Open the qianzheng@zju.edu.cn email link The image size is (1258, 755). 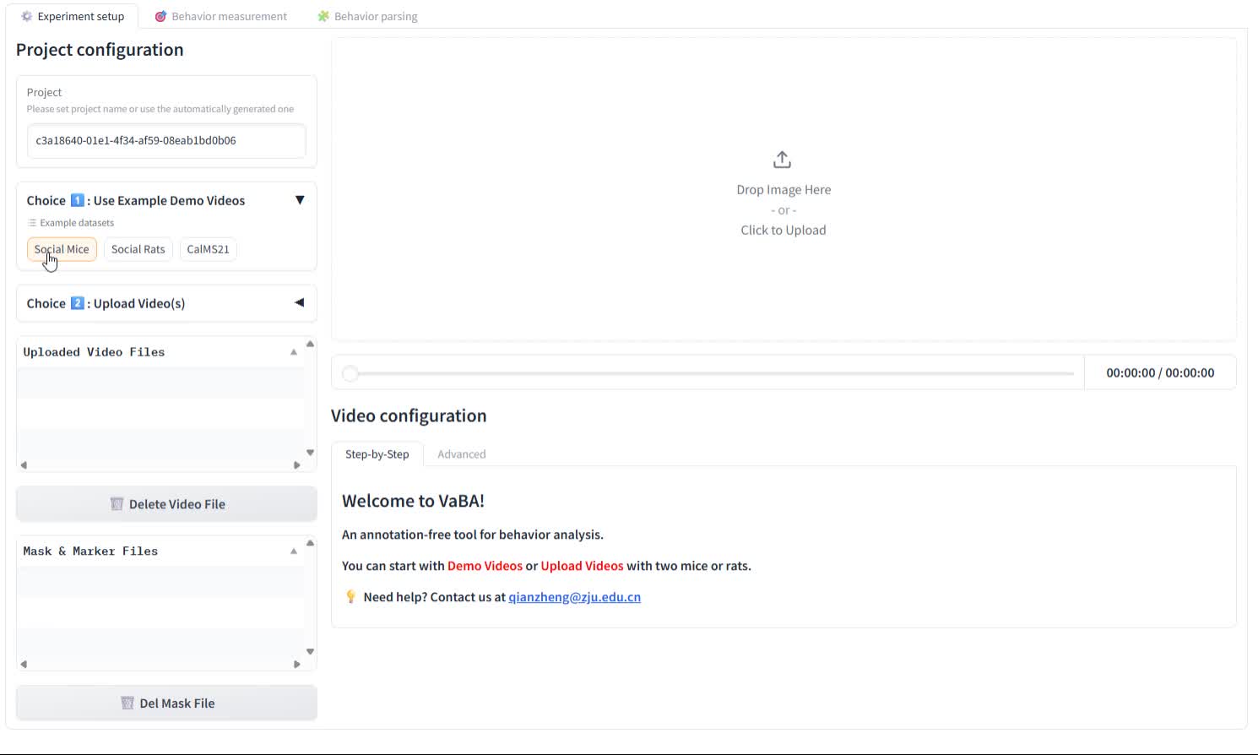tap(574, 597)
